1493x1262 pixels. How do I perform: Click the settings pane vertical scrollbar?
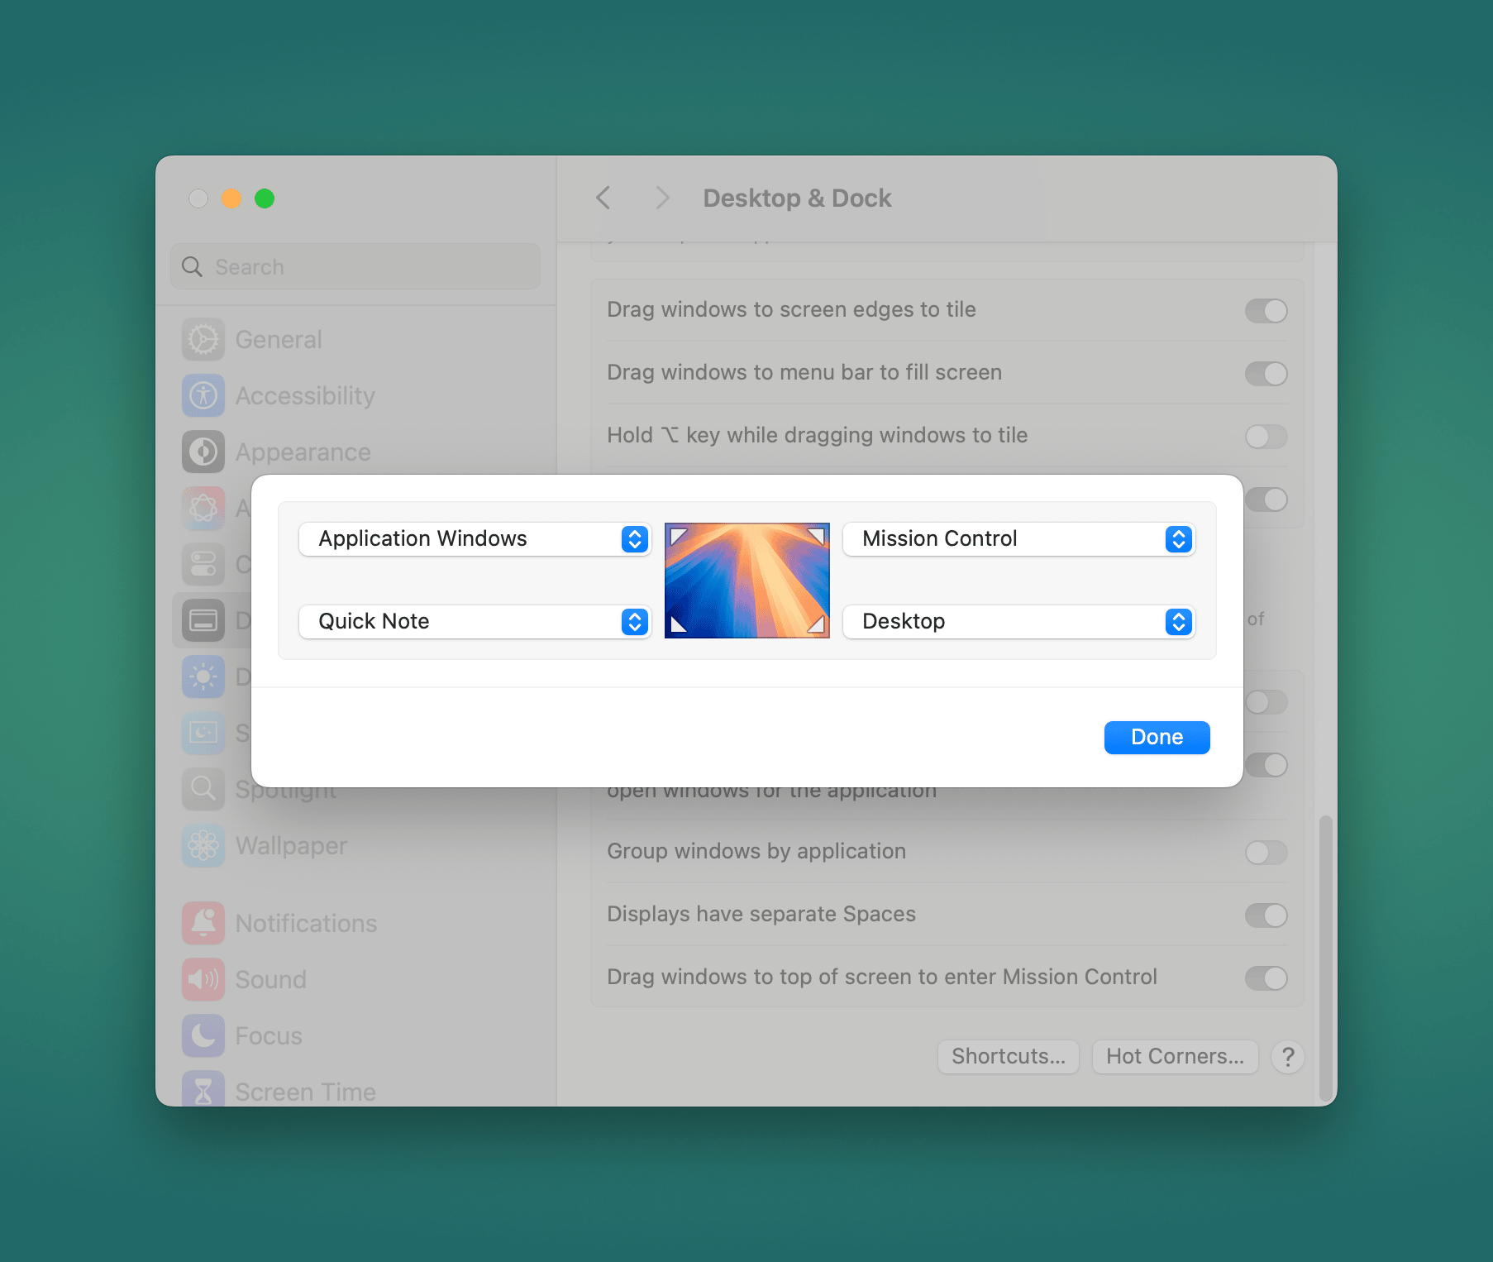[1325, 958]
